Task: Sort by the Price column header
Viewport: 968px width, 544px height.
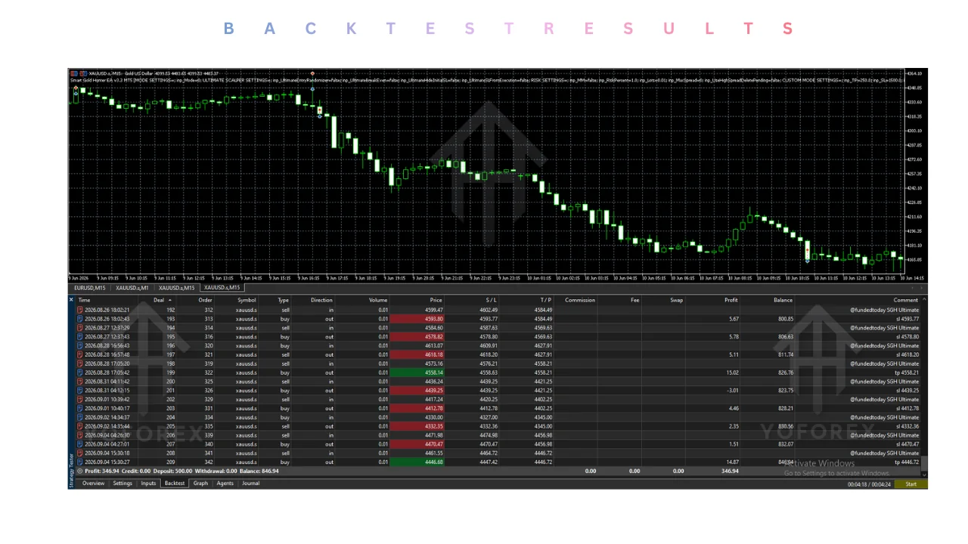Action: 436,300
